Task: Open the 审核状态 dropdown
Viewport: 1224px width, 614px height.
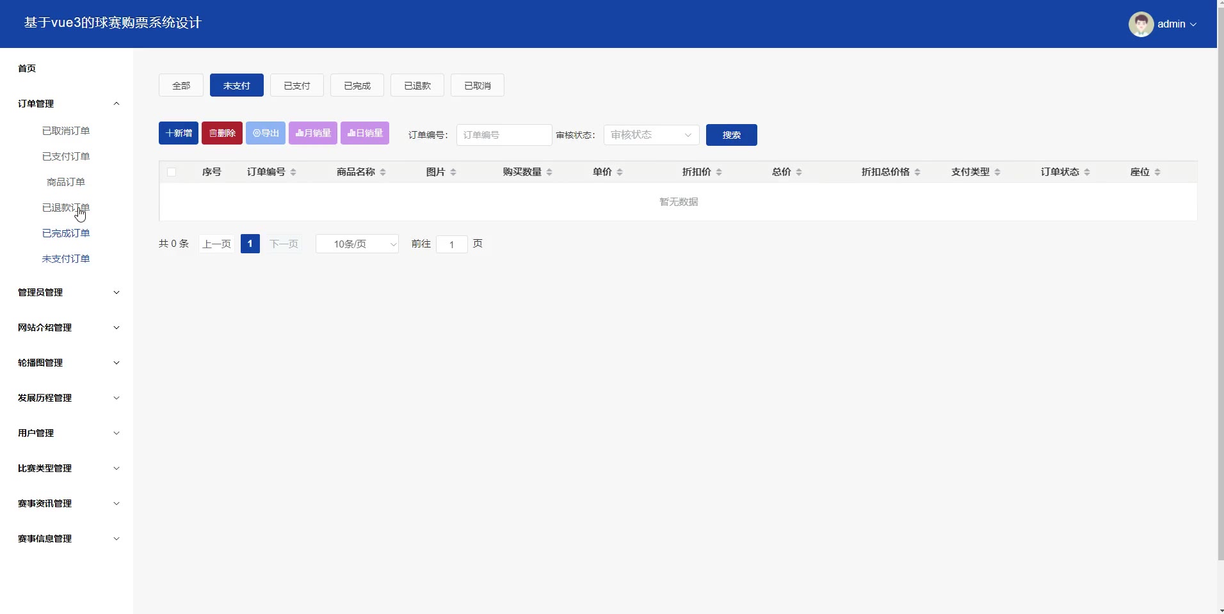Action: coord(651,135)
